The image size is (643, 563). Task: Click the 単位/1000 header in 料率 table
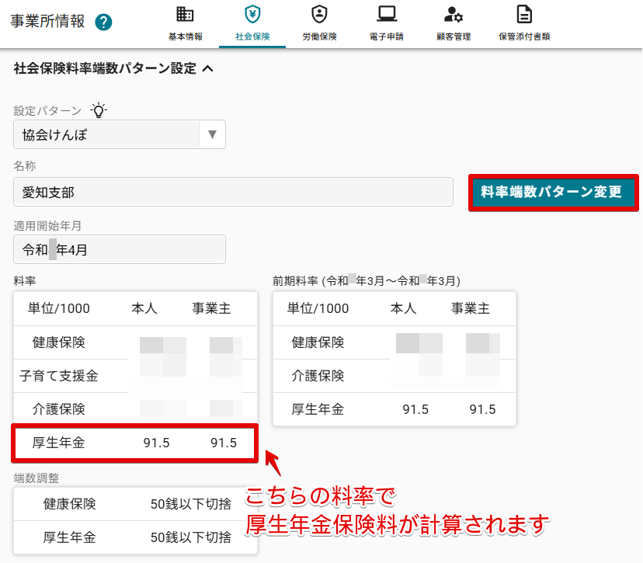pyautogui.click(x=59, y=308)
